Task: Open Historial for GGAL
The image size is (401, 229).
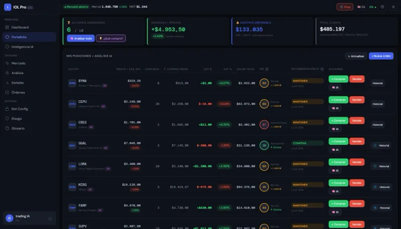Action: tap(381, 145)
